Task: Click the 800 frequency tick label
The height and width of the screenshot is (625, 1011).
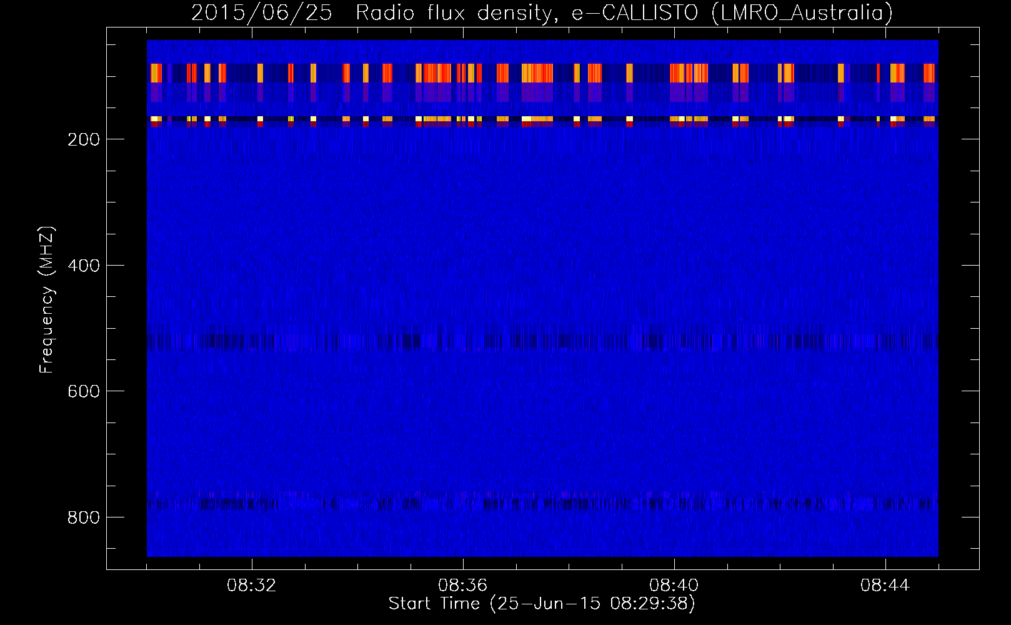Action: (84, 517)
